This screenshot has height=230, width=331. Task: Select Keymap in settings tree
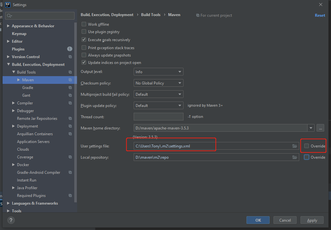coord(19,34)
